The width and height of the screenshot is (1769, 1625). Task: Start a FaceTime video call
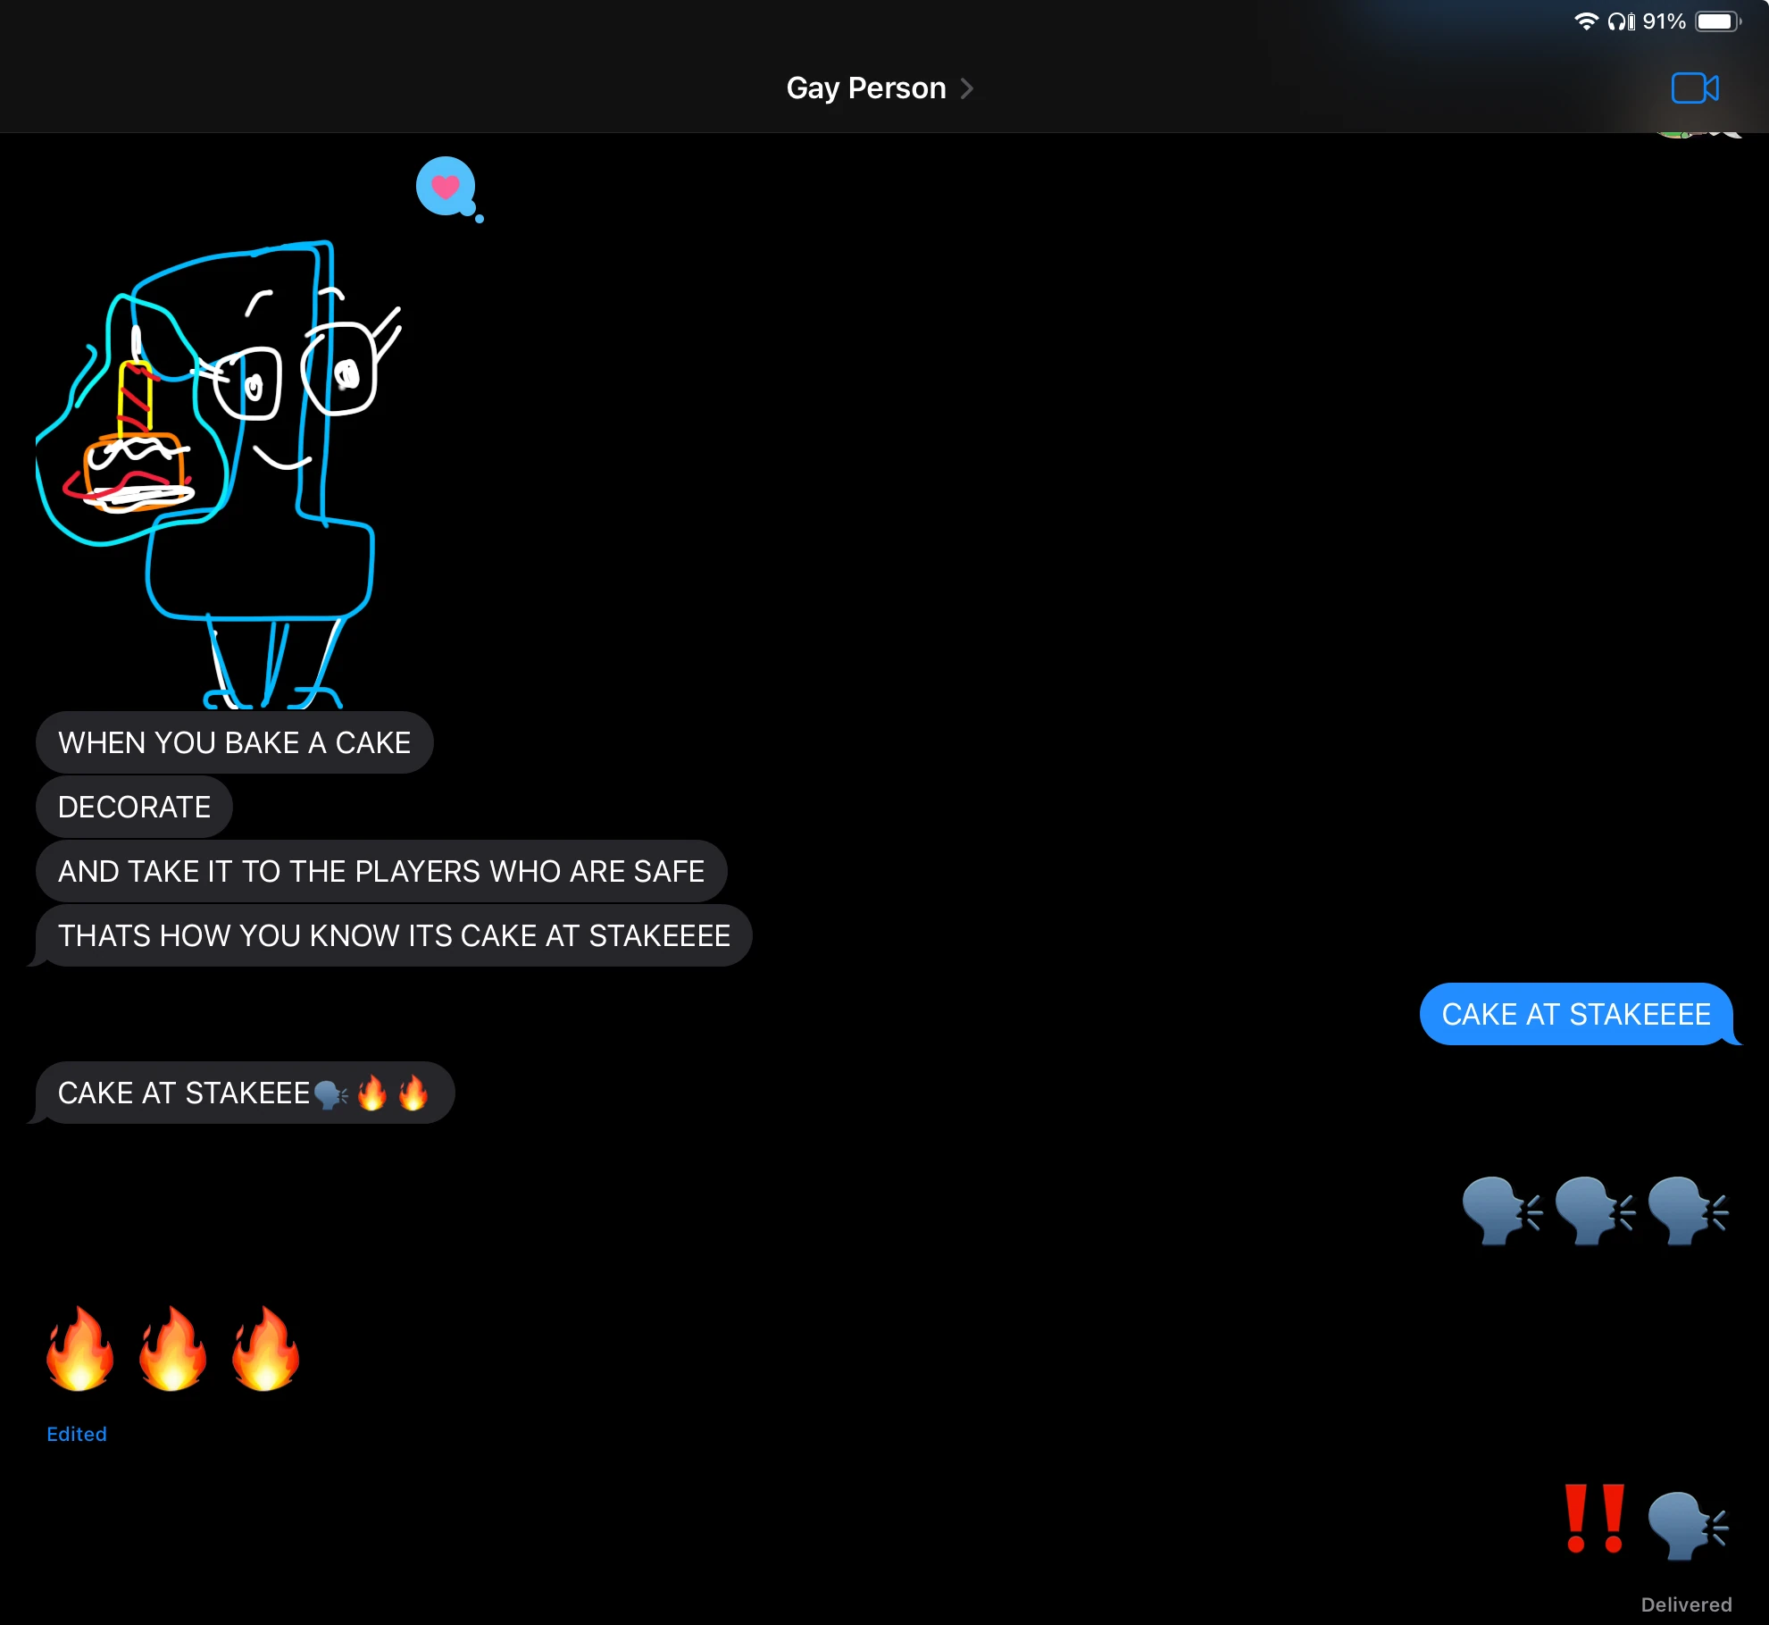click(x=1694, y=88)
